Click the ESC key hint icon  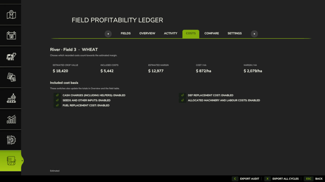tap(308, 179)
